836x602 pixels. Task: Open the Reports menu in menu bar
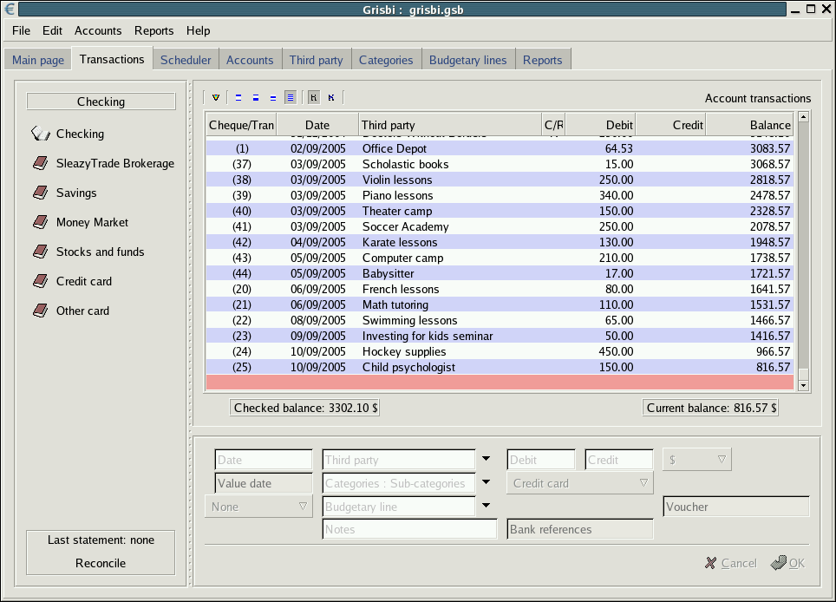coord(153,30)
